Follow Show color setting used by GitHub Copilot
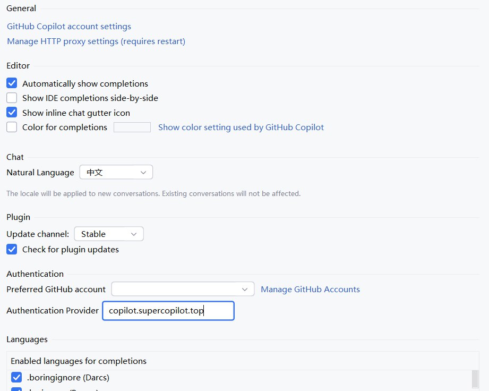Image resolution: width=489 pixels, height=391 pixels. pyautogui.click(x=241, y=127)
